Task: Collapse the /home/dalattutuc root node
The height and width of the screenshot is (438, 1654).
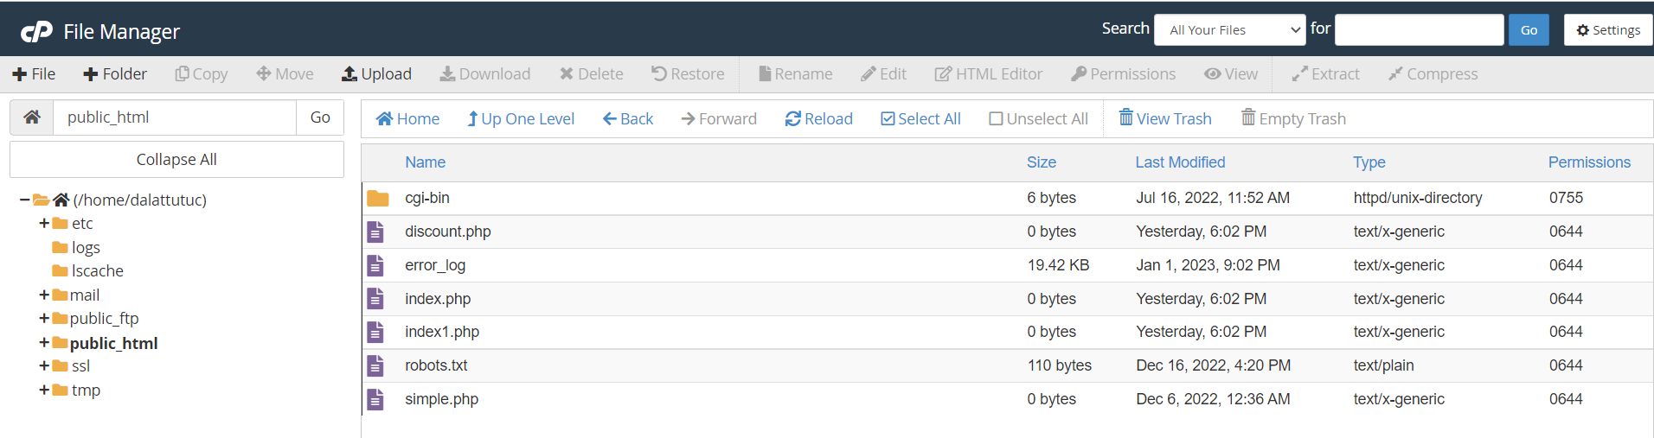Action: (x=24, y=200)
